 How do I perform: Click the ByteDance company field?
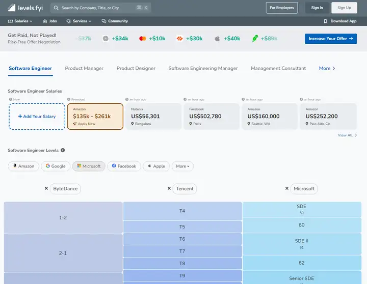click(65, 189)
